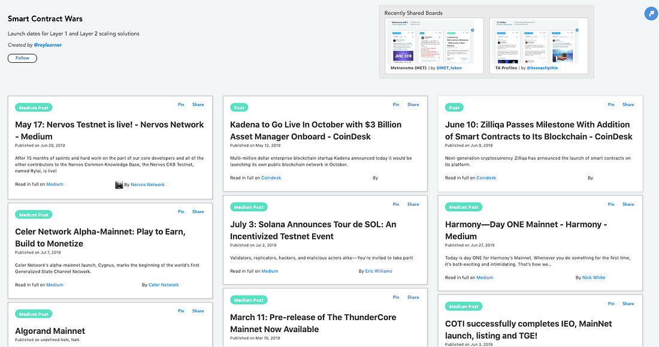Pin the Celer Network Alpha-Mainnet card

[181, 211]
